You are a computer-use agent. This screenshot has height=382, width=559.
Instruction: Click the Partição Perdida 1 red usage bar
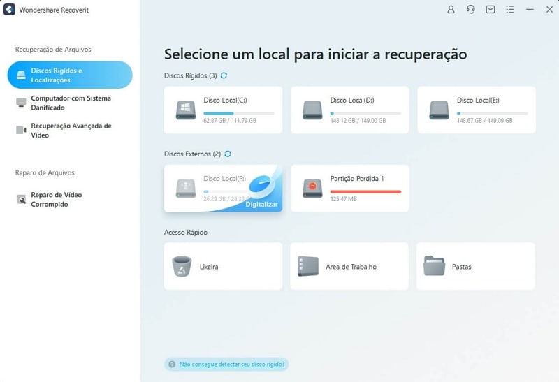click(x=365, y=192)
